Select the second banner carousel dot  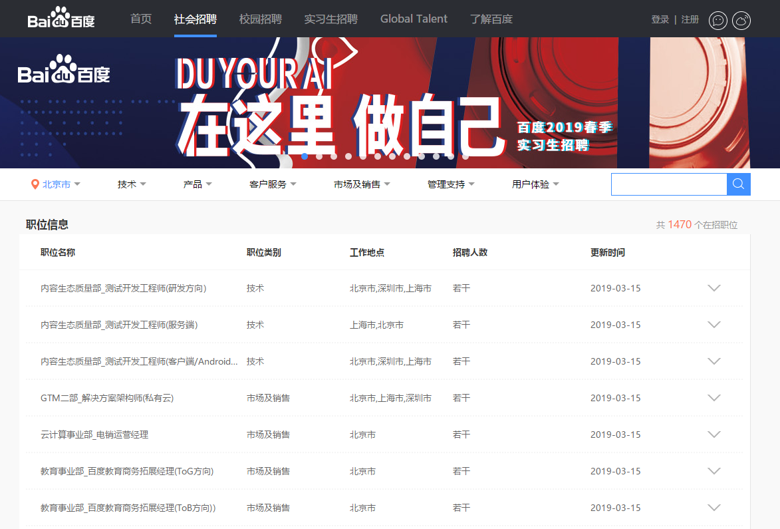tap(319, 156)
